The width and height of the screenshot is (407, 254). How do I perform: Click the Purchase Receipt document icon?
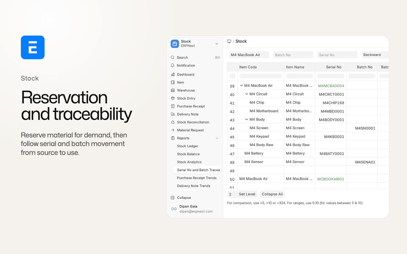pos(173,106)
